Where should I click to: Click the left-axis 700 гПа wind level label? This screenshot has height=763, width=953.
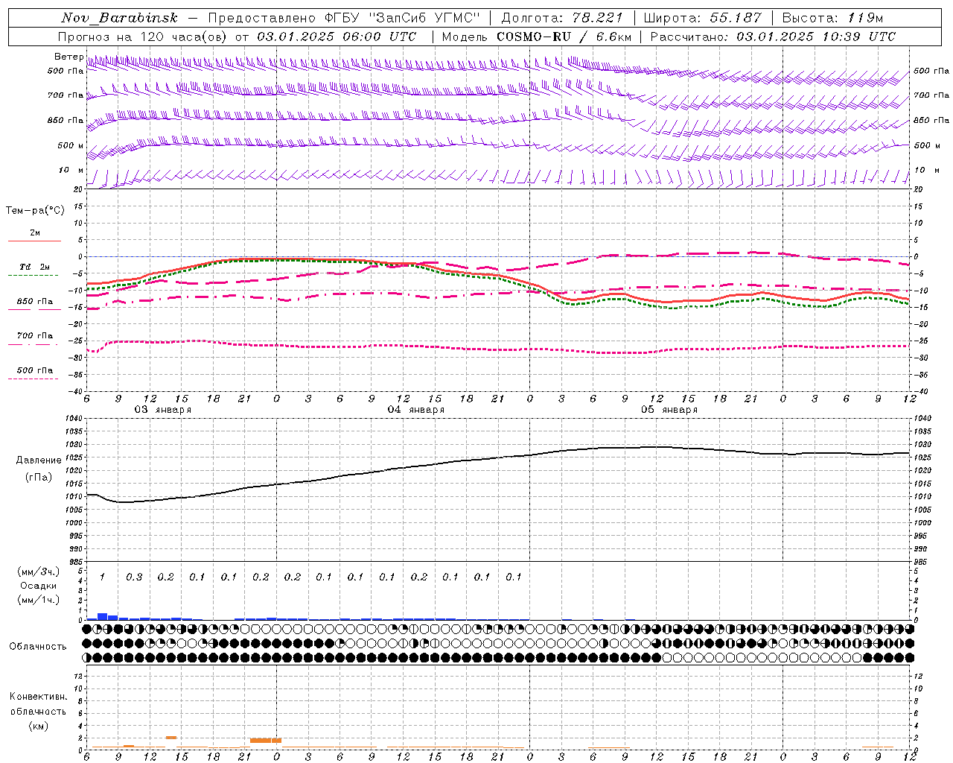coord(66,95)
